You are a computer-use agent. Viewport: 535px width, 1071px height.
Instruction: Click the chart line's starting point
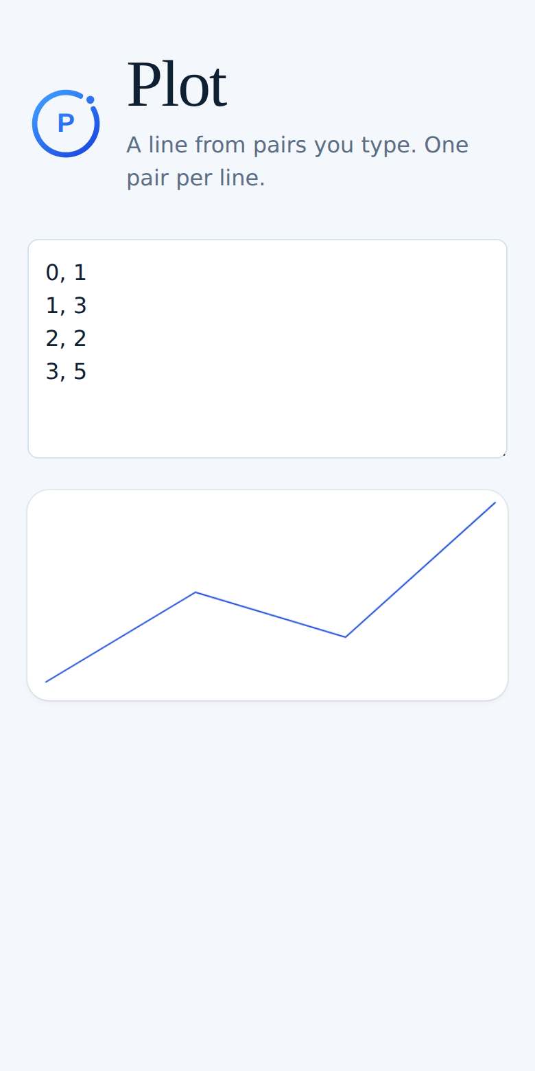pyautogui.click(x=46, y=682)
